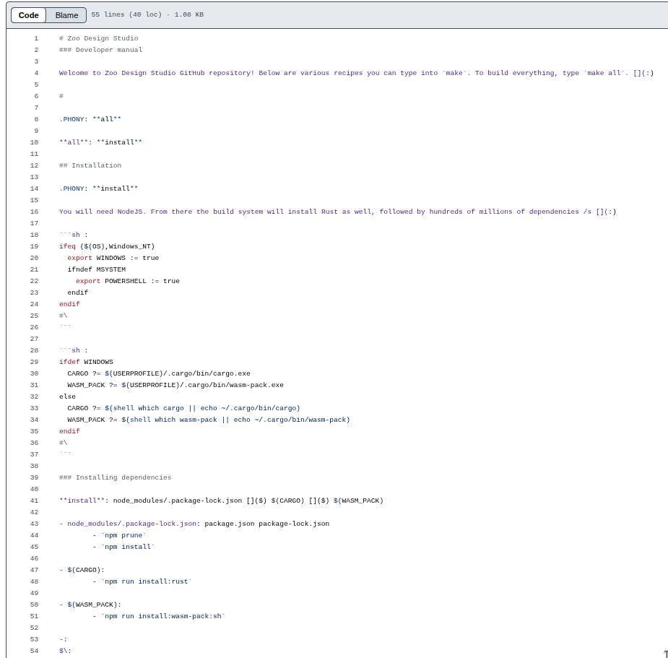
Task: Switch to the Blame tab
Action: click(x=66, y=15)
